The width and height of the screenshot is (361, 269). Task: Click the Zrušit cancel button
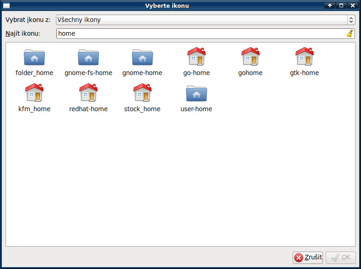pyautogui.click(x=308, y=258)
